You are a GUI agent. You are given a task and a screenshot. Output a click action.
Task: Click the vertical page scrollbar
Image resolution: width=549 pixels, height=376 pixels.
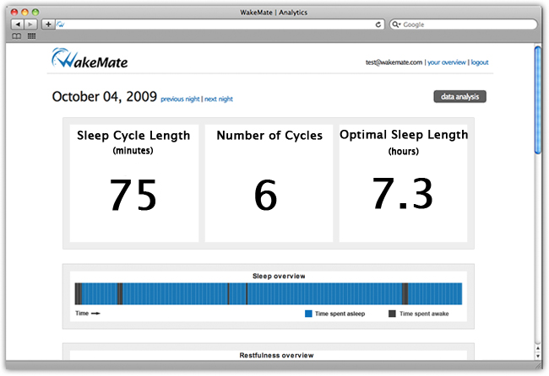click(x=537, y=101)
